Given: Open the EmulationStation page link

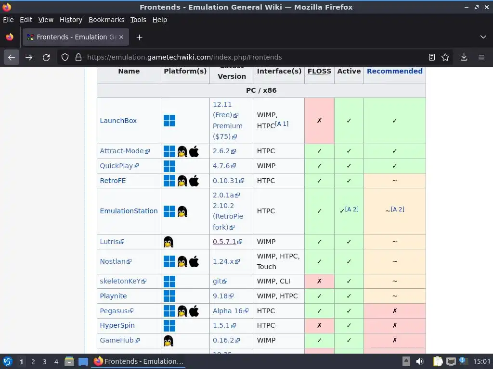Looking at the screenshot, I should 129,211.
